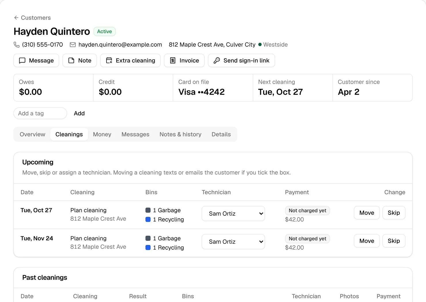Go to the Messages tab
Viewport: 426px width, 302px height.
[x=135, y=134]
